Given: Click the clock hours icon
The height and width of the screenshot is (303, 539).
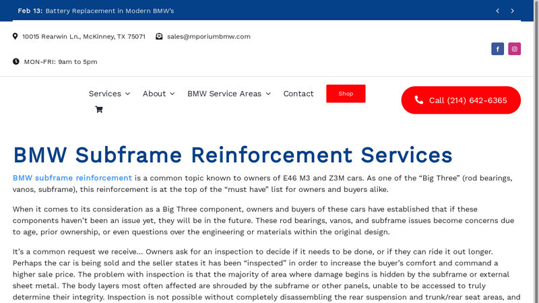Looking at the screenshot, I should [15, 61].
